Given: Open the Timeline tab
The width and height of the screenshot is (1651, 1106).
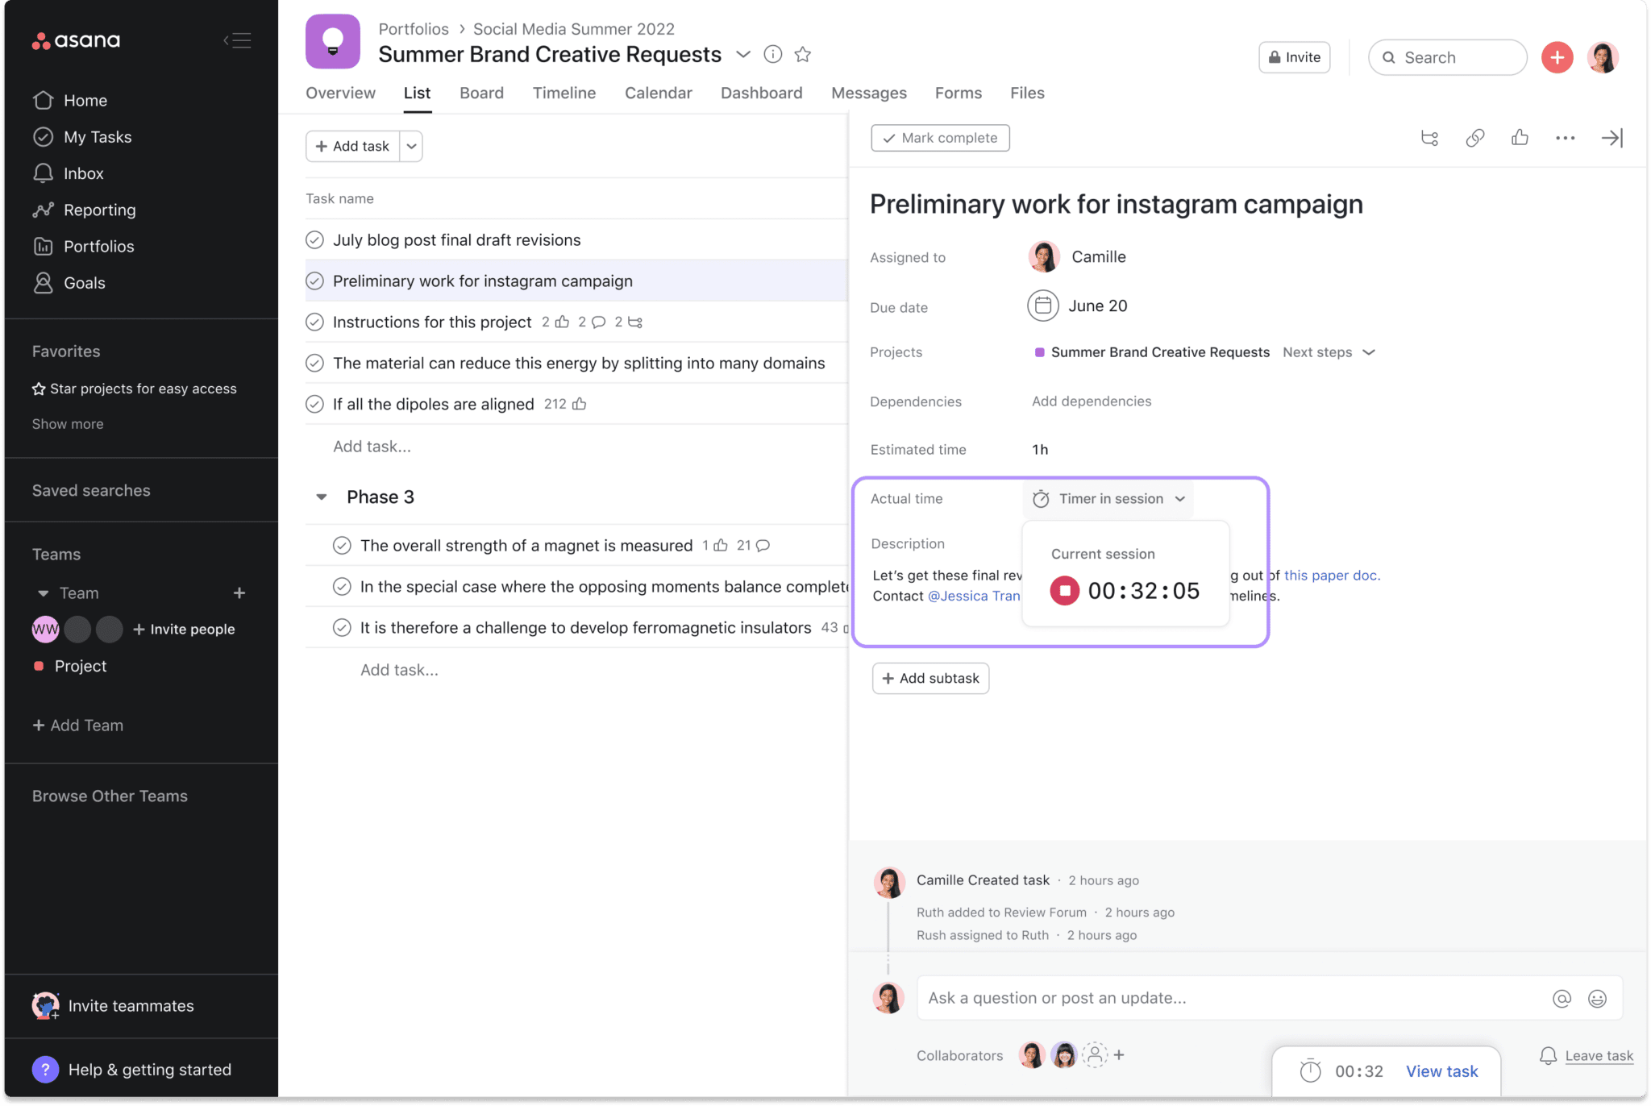Looking at the screenshot, I should point(564,94).
